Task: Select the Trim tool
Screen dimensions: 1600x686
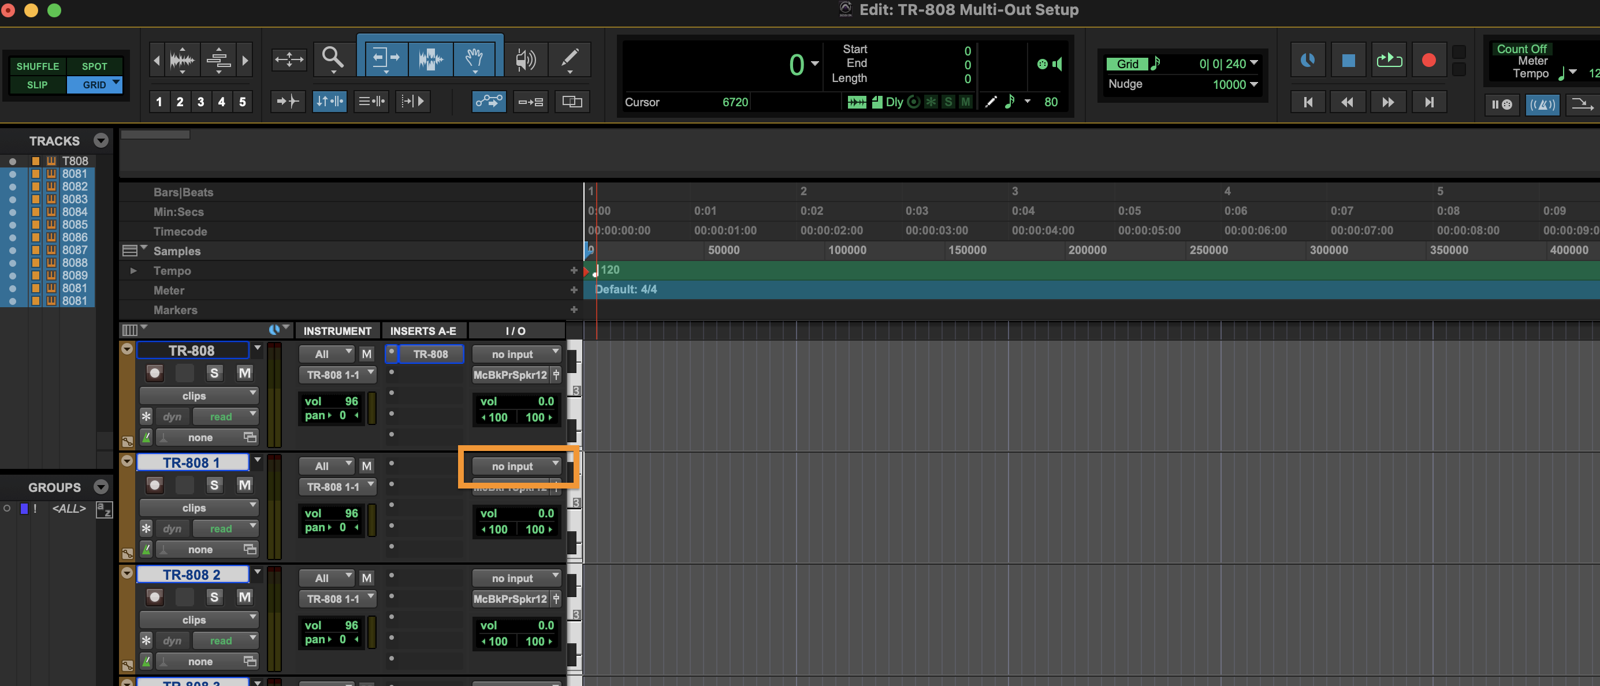Action: tap(386, 59)
